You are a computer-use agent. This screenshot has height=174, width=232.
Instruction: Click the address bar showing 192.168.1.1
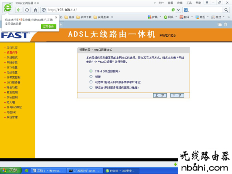coord(109,10)
